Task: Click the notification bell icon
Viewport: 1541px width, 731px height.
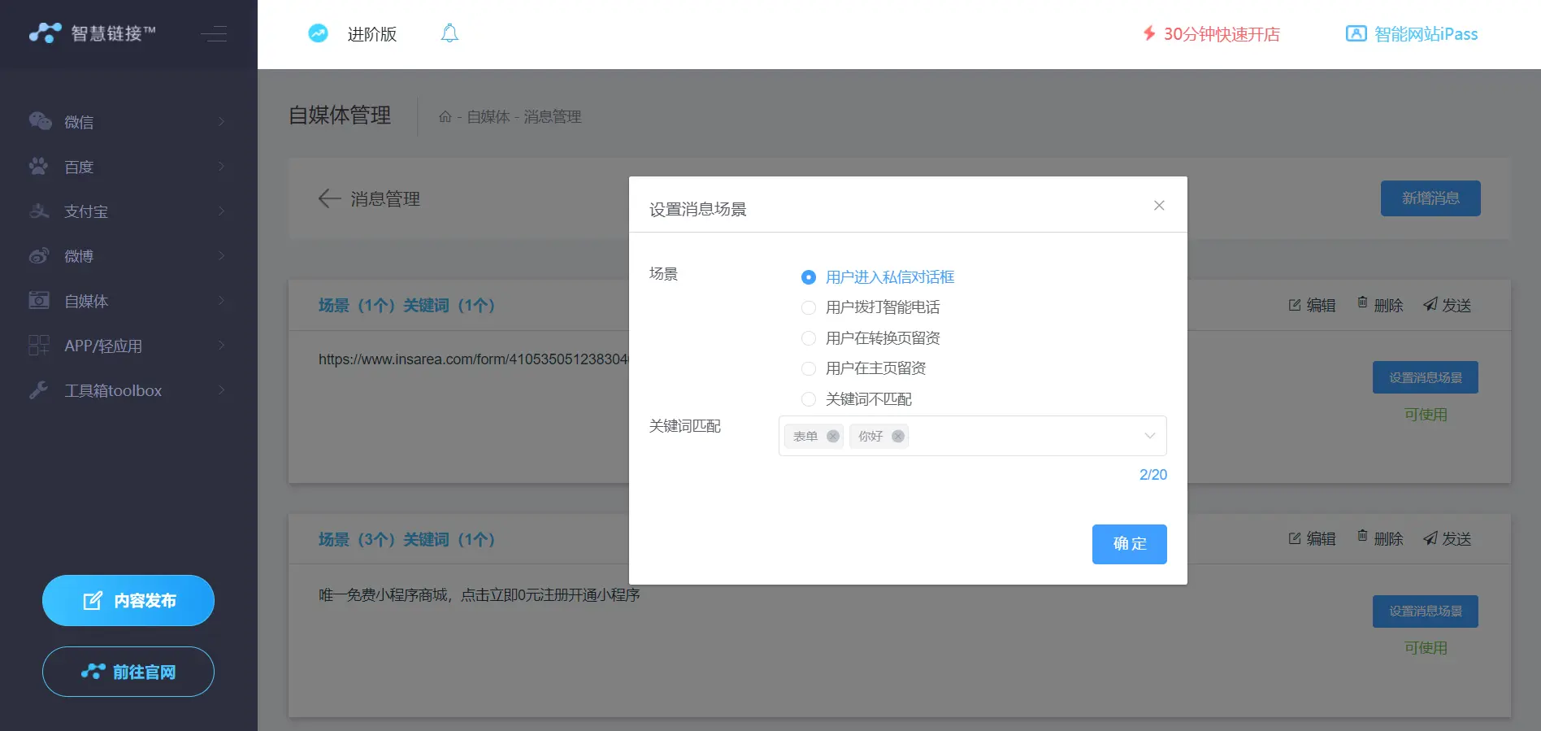Action: (449, 33)
